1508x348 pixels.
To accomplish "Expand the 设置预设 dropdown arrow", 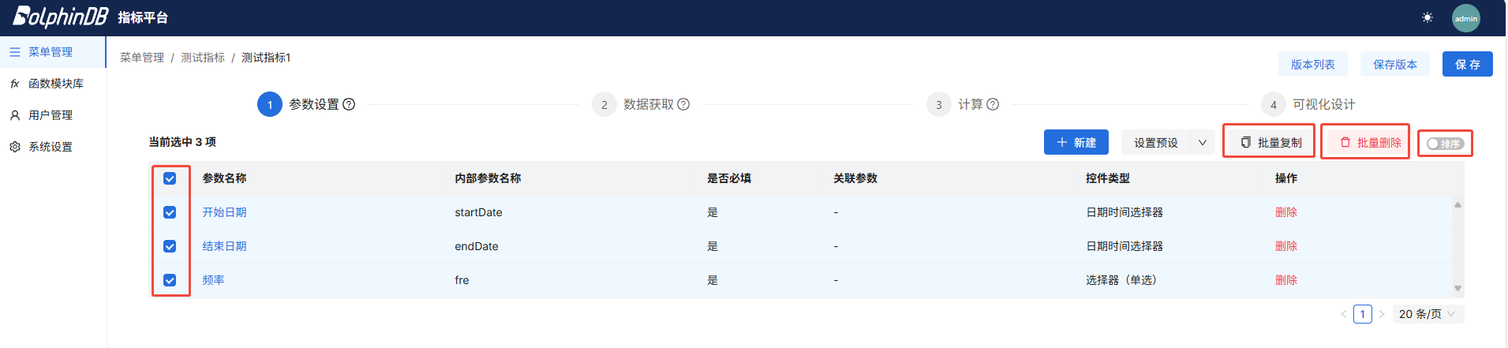I will [x=1202, y=143].
